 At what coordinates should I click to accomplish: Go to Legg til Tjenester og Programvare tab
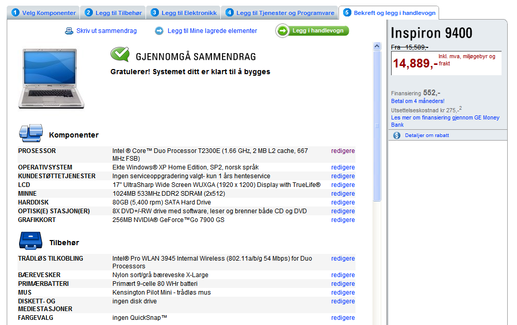click(x=280, y=12)
